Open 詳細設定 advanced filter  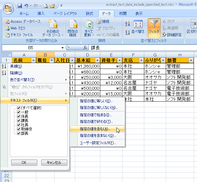point(172,35)
